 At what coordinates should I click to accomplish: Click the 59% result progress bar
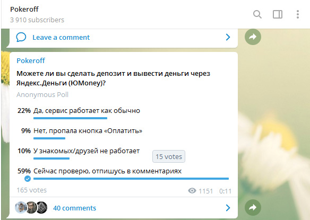[131, 179]
